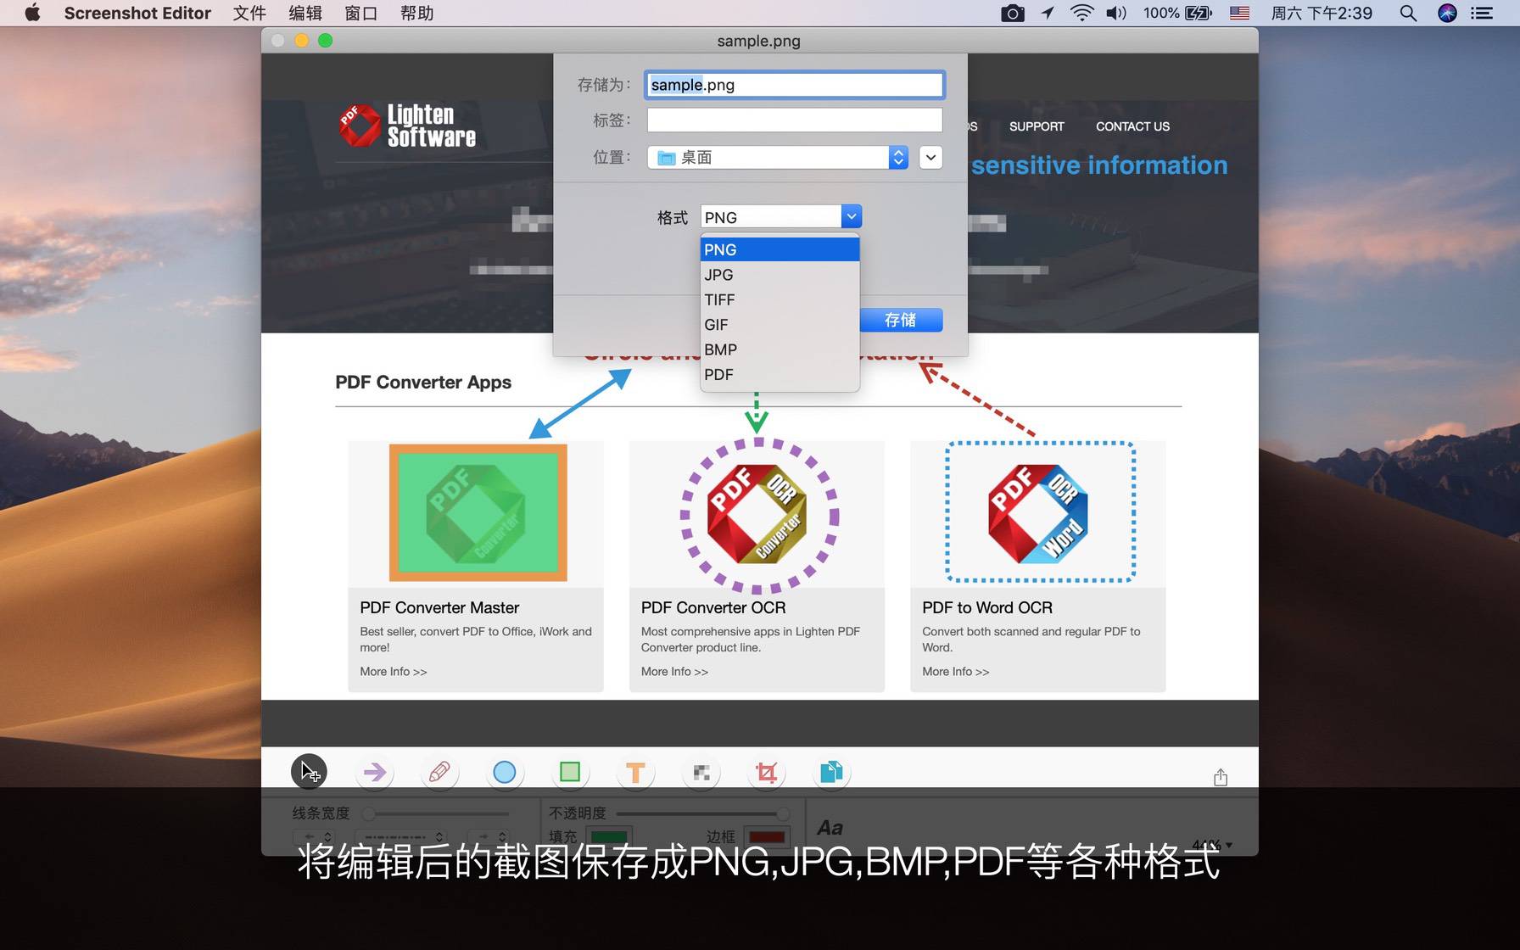The height and width of the screenshot is (950, 1520).
Task: Open the red 边框 border color swatch
Action: pyautogui.click(x=767, y=837)
